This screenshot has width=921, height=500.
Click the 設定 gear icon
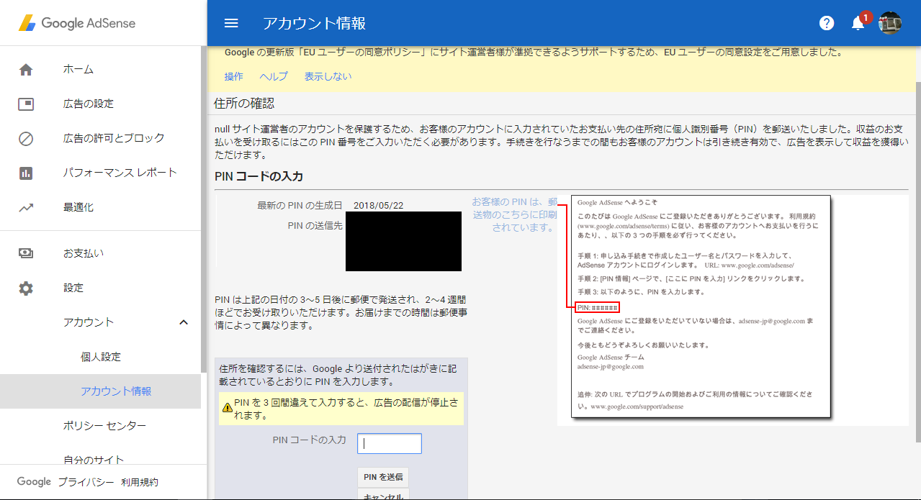click(26, 288)
